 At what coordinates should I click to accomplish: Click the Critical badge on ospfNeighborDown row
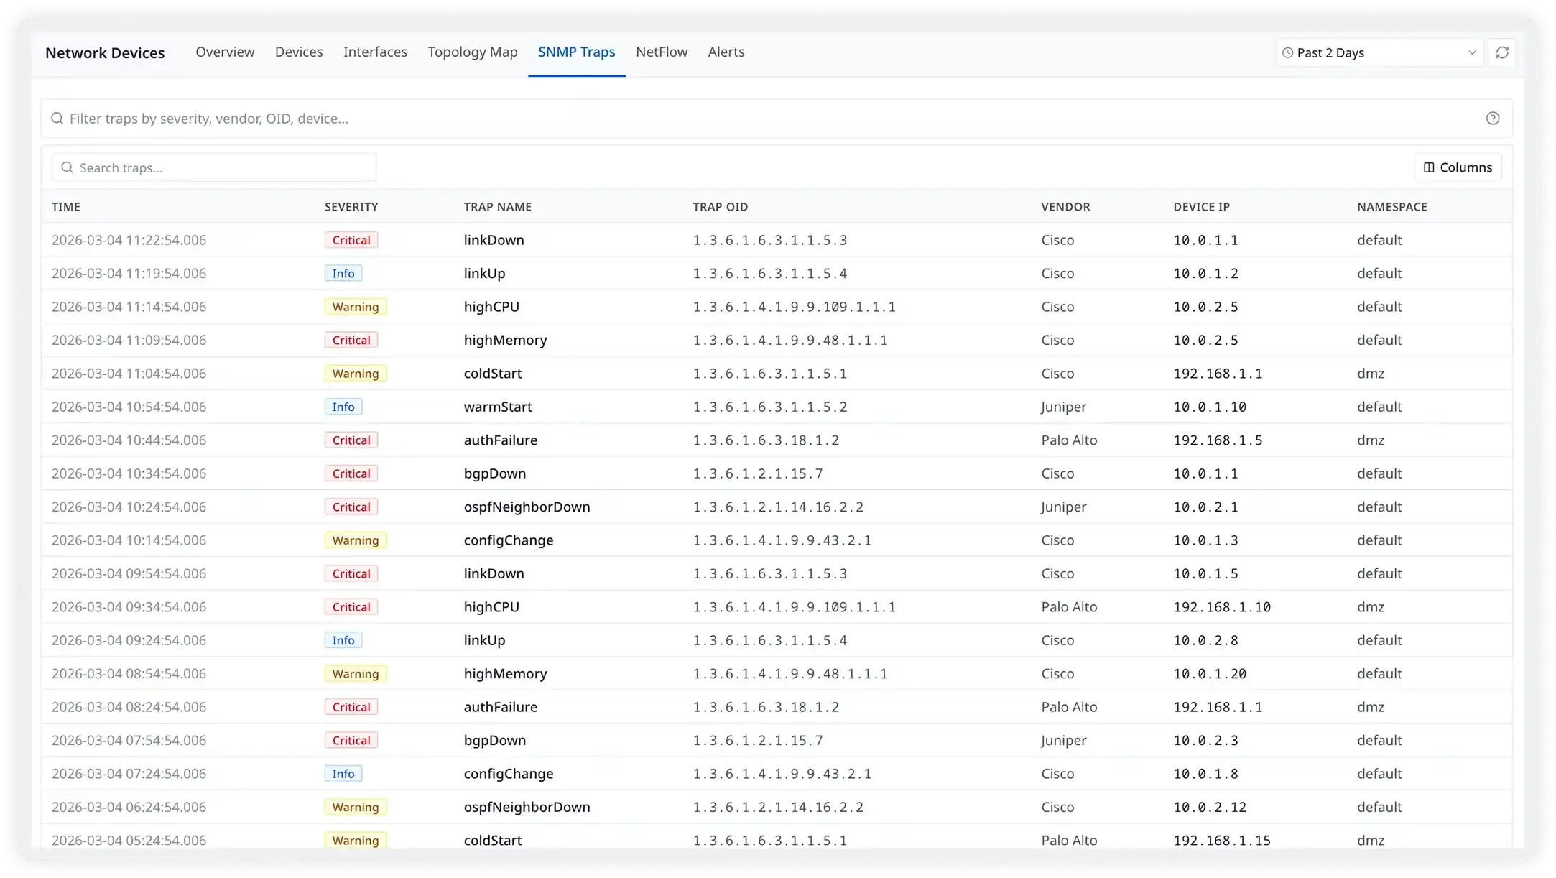pyautogui.click(x=351, y=507)
